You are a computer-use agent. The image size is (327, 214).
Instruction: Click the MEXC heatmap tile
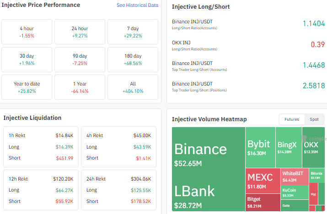pos(263,181)
